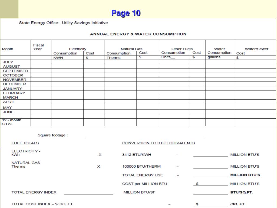Click the Other Fuels column header

coord(182,49)
